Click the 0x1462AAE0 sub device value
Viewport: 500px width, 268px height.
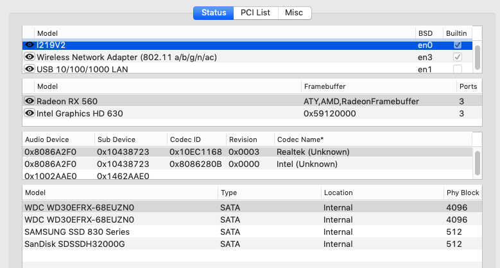click(x=123, y=176)
